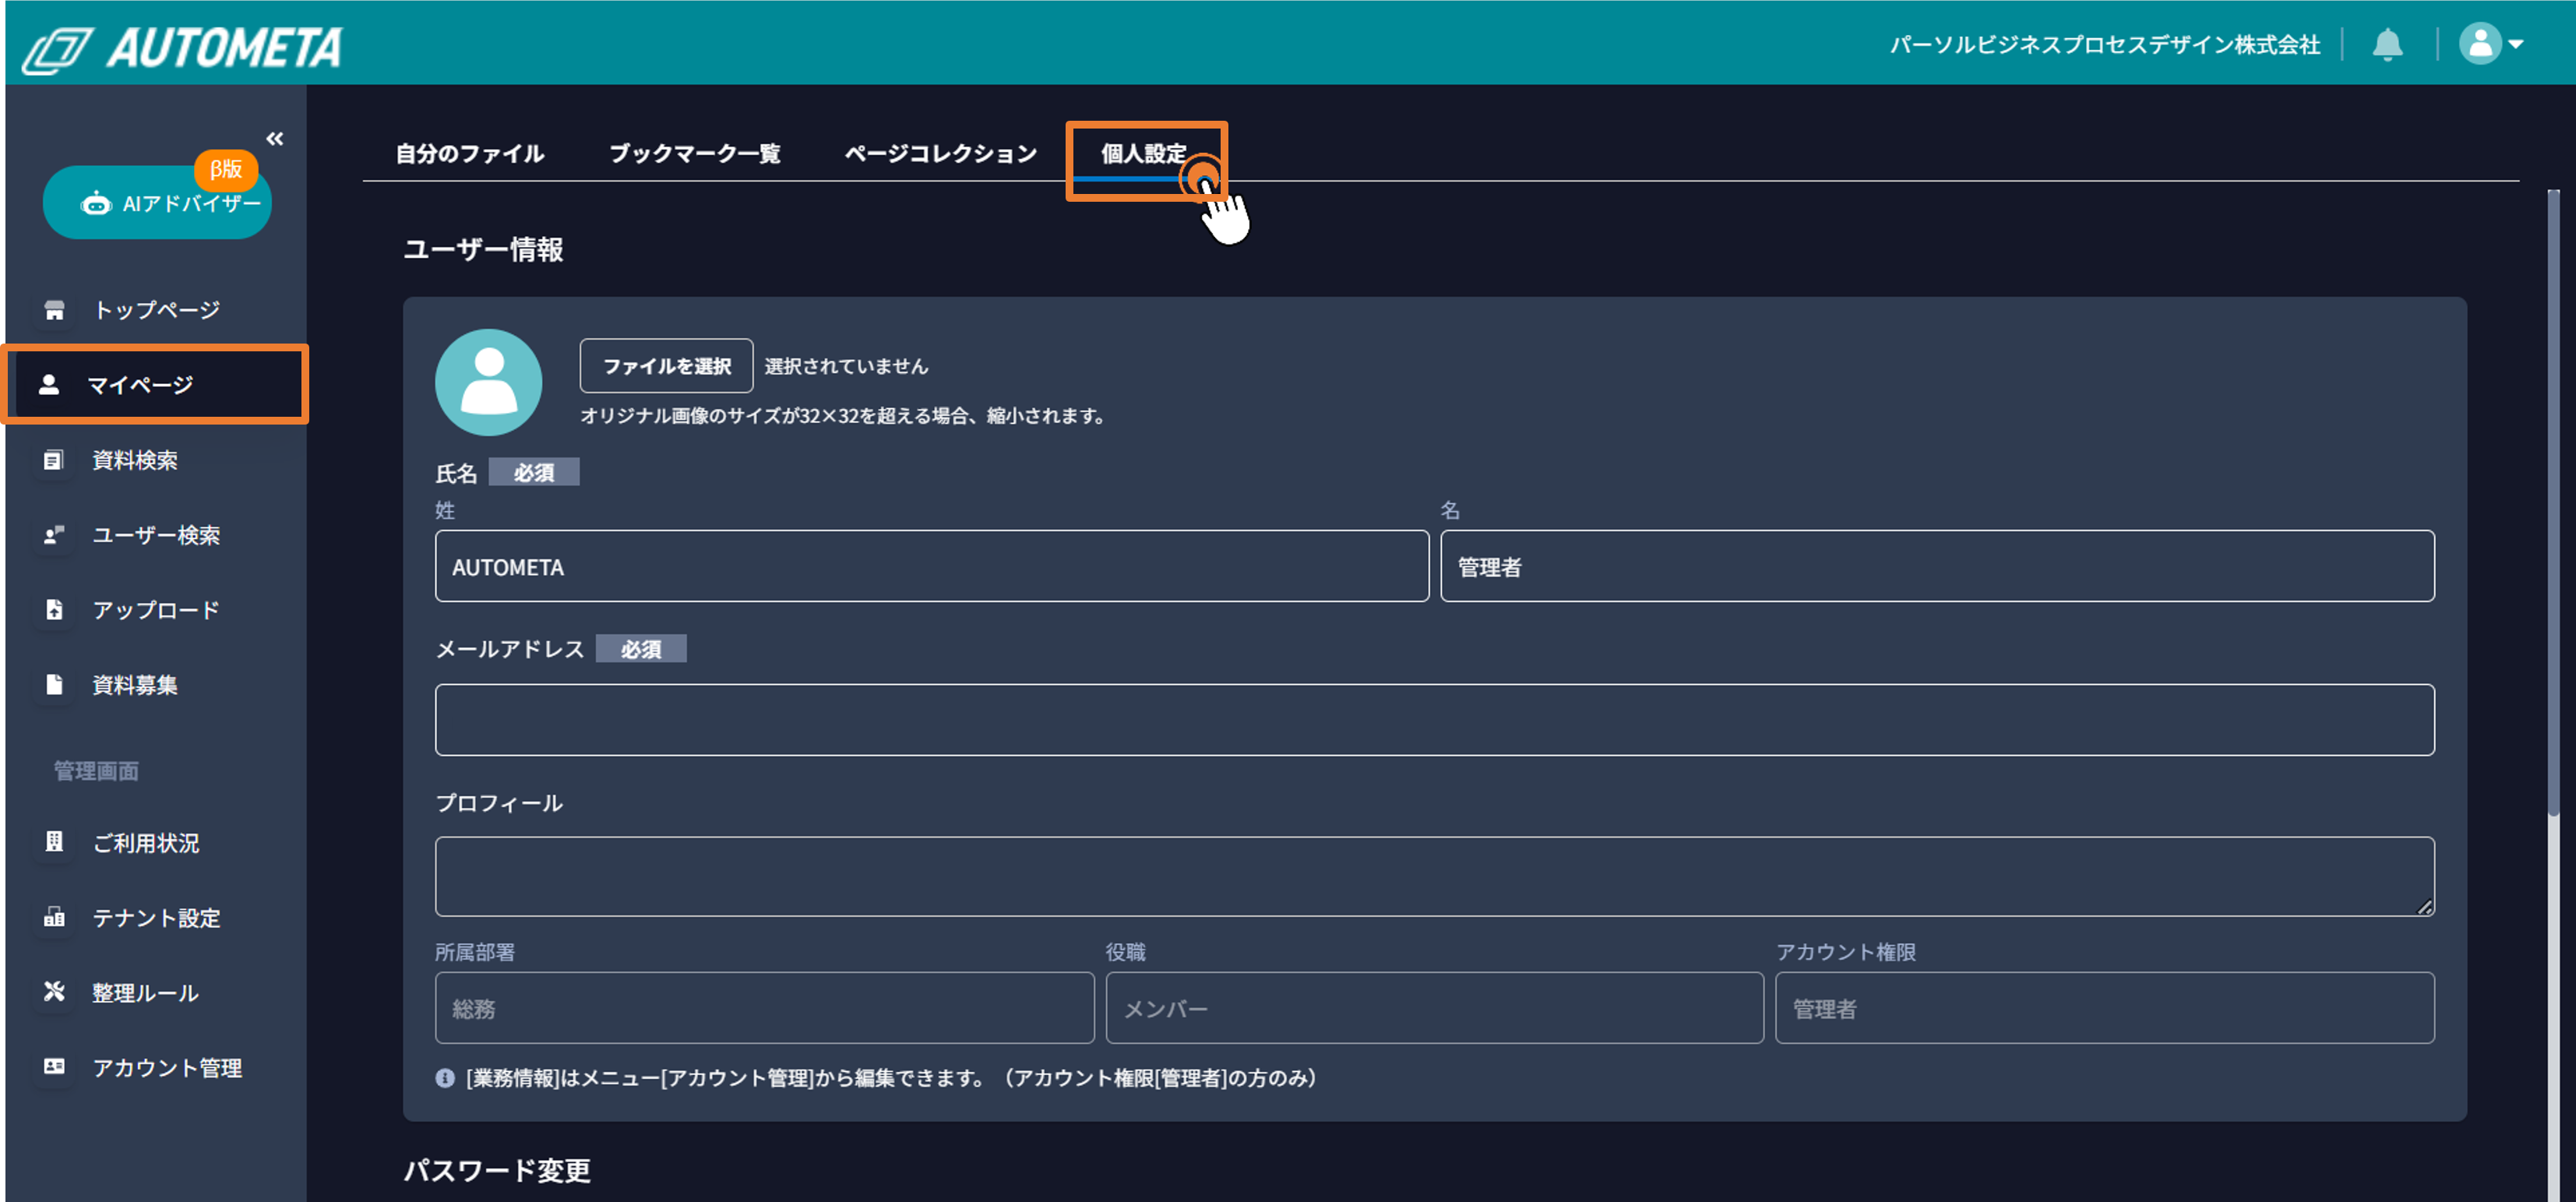Select マイページ in the sidebar
Viewport: 2576px width, 1202px height.
156,385
